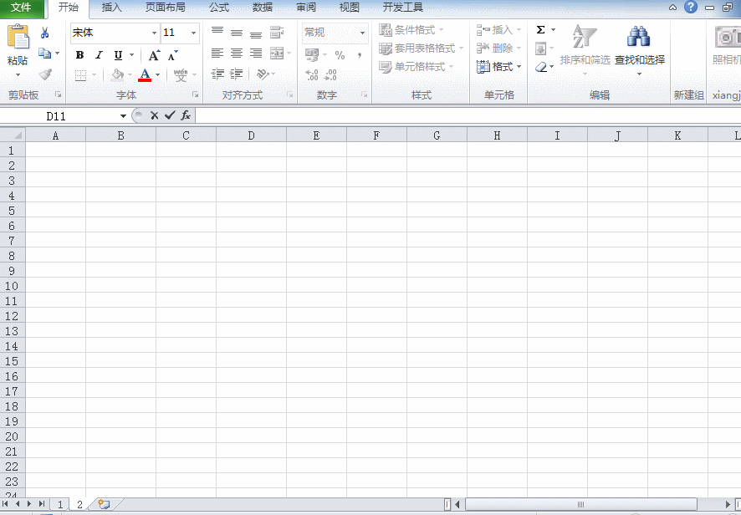Switch to the 插入 ribbon tab
The height and width of the screenshot is (515, 741).
click(x=111, y=8)
